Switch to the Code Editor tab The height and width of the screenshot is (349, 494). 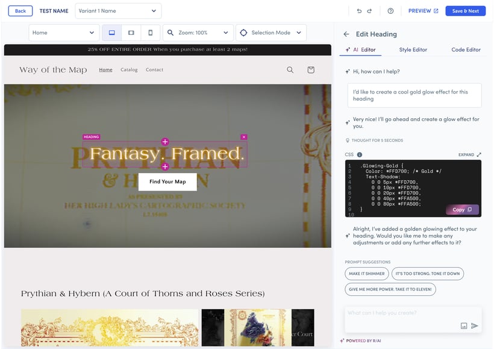[x=466, y=49]
